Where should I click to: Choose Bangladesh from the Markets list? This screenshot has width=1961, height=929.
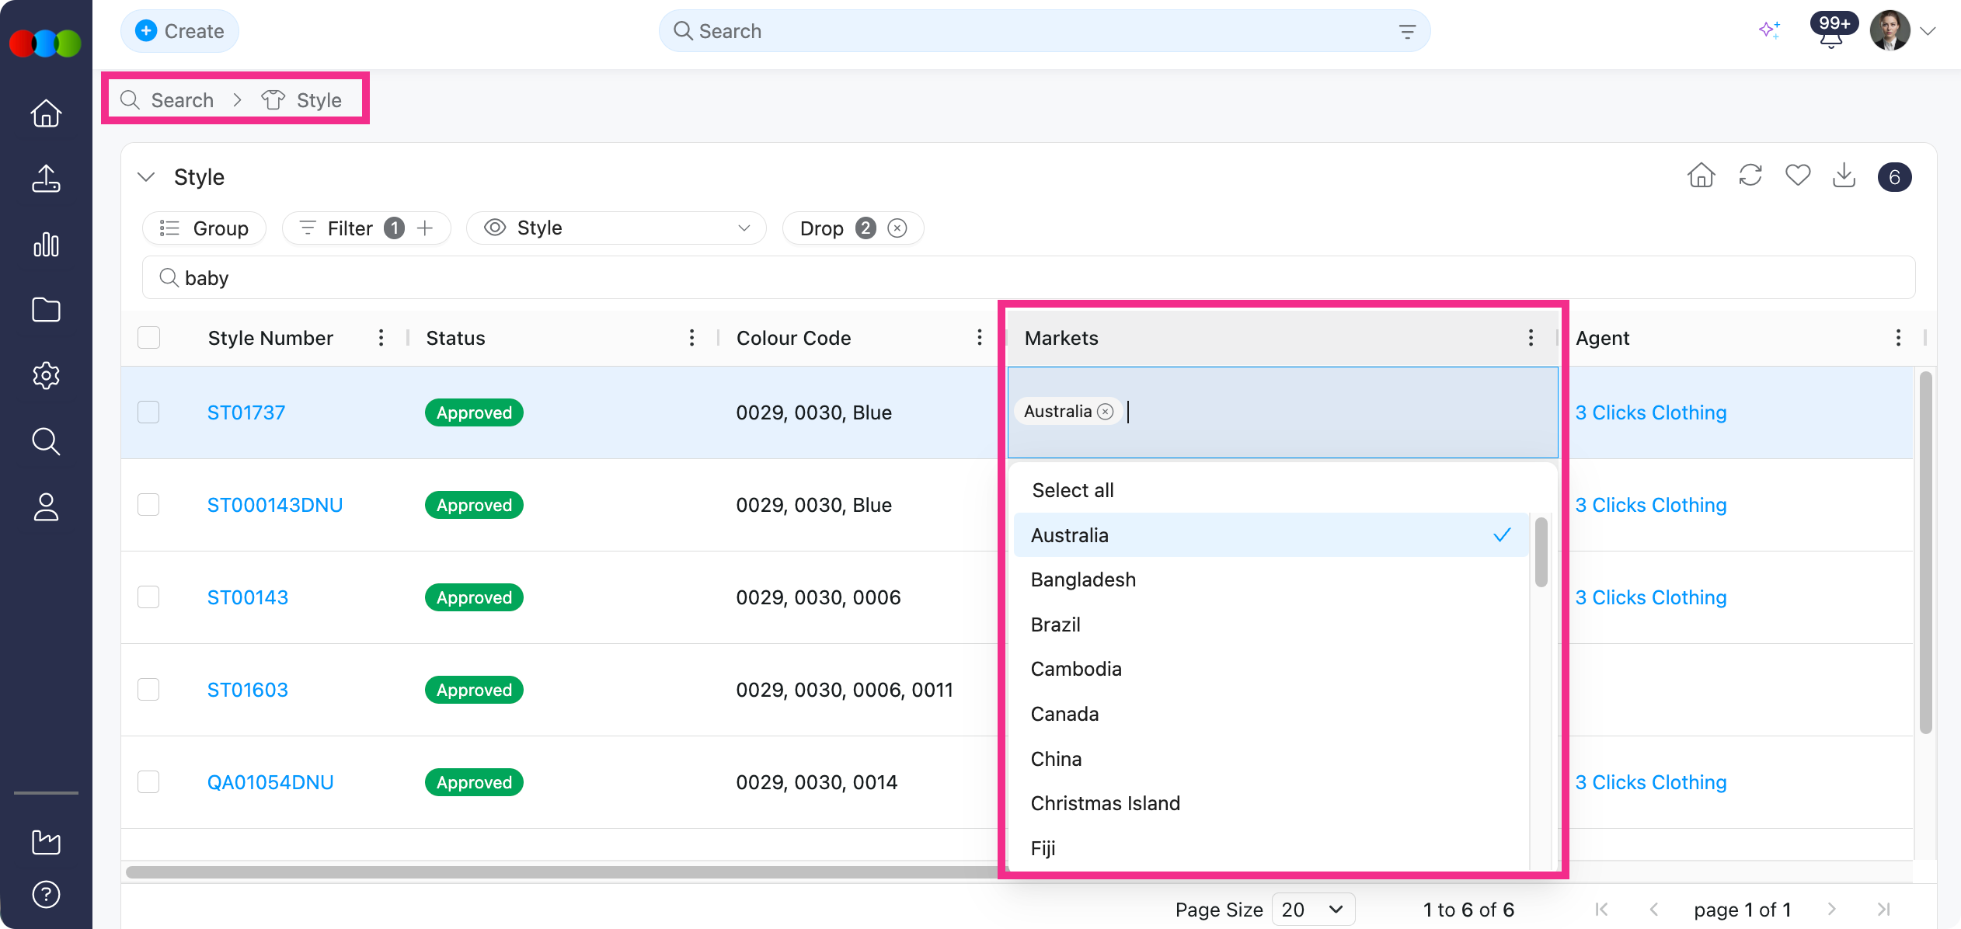coord(1083,579)
